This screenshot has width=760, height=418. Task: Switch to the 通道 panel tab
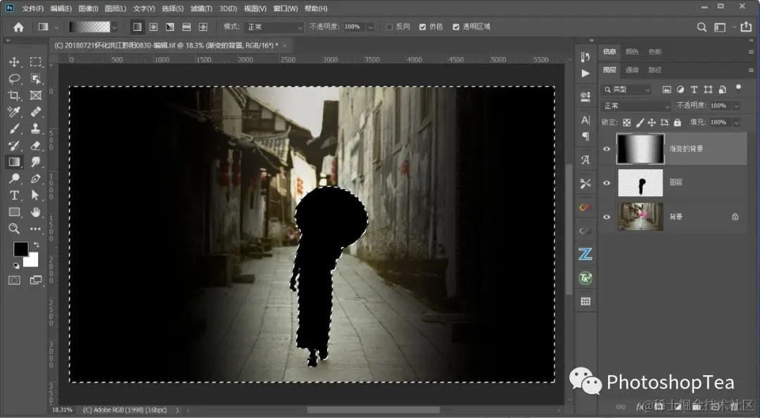[x=632, y=70]
